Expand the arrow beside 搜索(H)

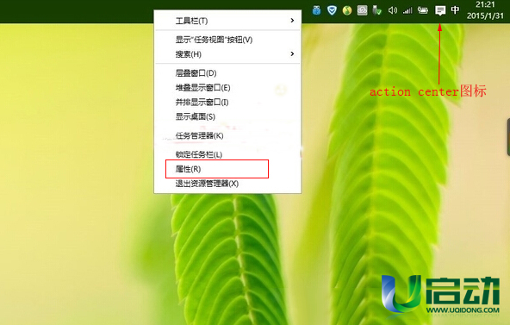292,53
